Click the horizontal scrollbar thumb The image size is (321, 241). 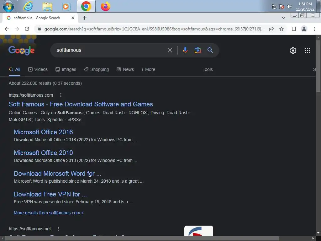click(142, 238)
